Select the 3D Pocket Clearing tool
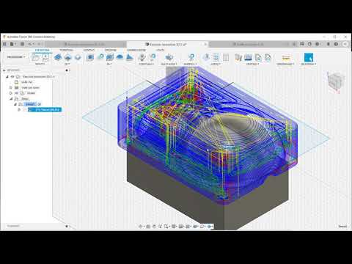 pos(100,57)
